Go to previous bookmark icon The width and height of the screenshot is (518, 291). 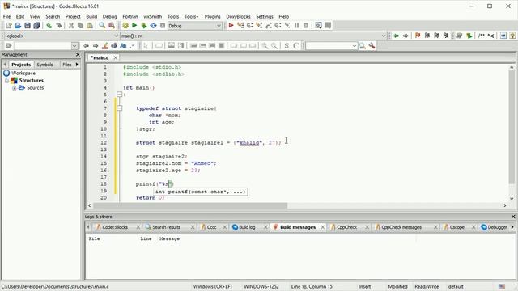pos(427,36)
